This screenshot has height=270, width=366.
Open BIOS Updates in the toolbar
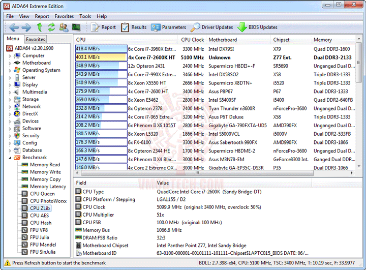tap(257, 27)
